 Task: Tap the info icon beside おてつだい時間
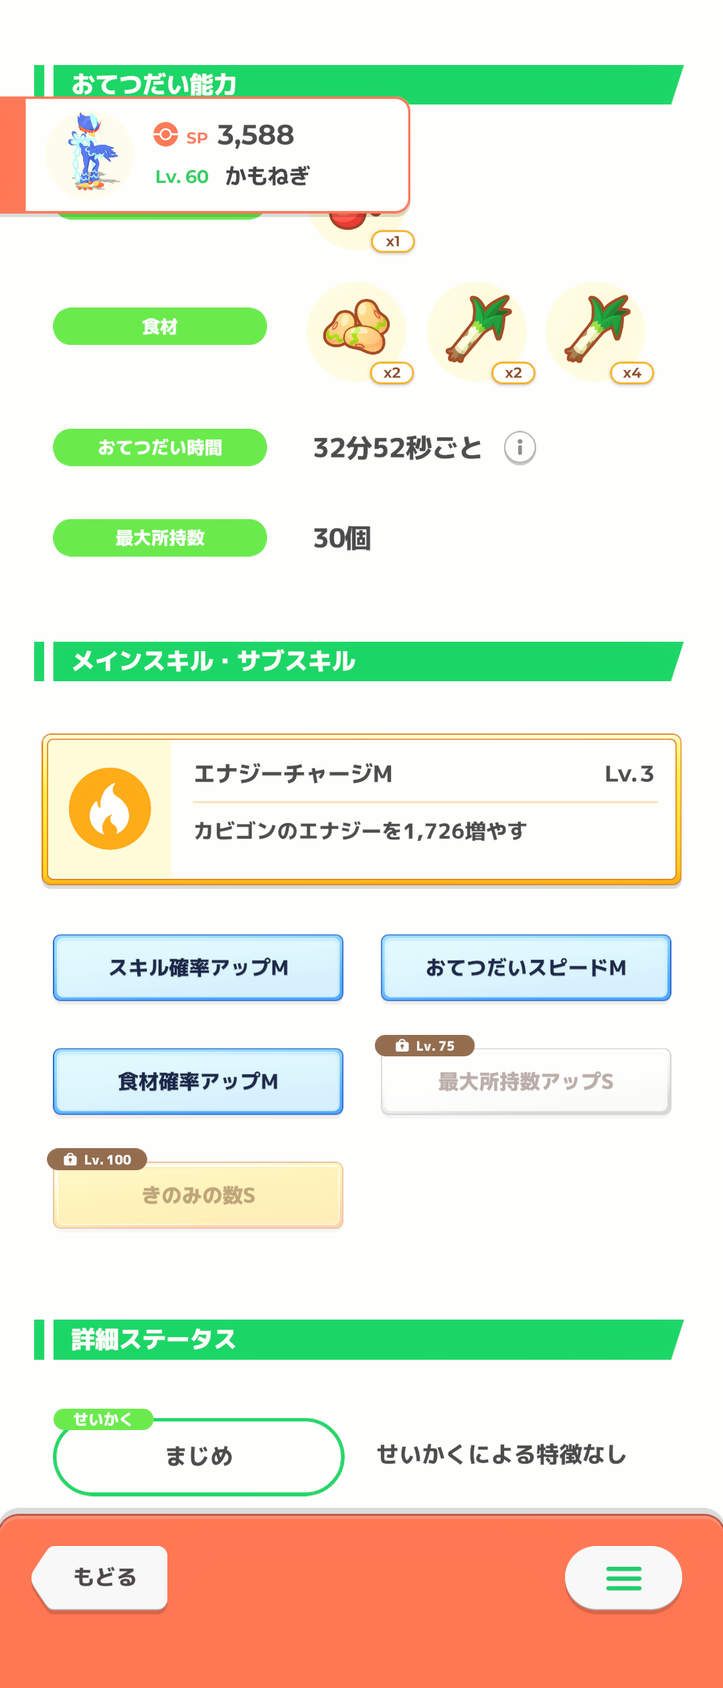click(519, 448)
